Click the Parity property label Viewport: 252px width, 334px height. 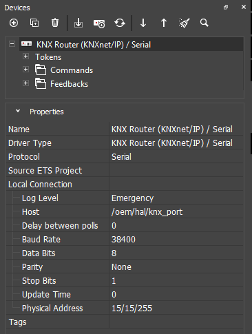coord(32,267)
